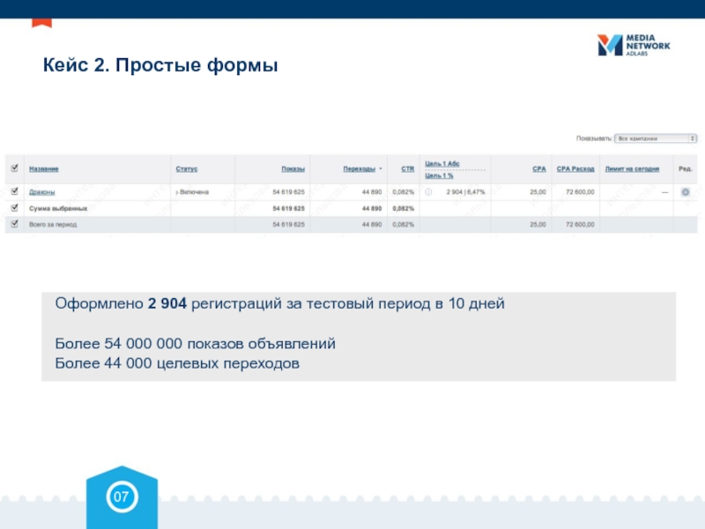Click 72 600,00 in Драконы row
705x529 pixels.
[x=580, y=192]
